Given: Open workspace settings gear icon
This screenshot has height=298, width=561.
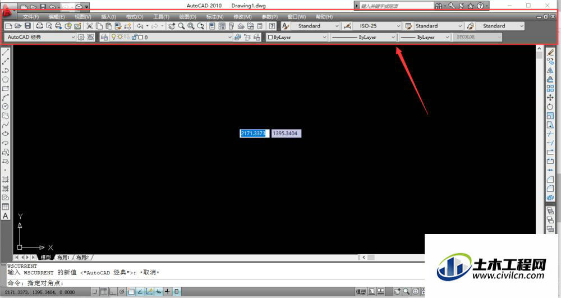Looking at the screenshot, I should [81, 37].
